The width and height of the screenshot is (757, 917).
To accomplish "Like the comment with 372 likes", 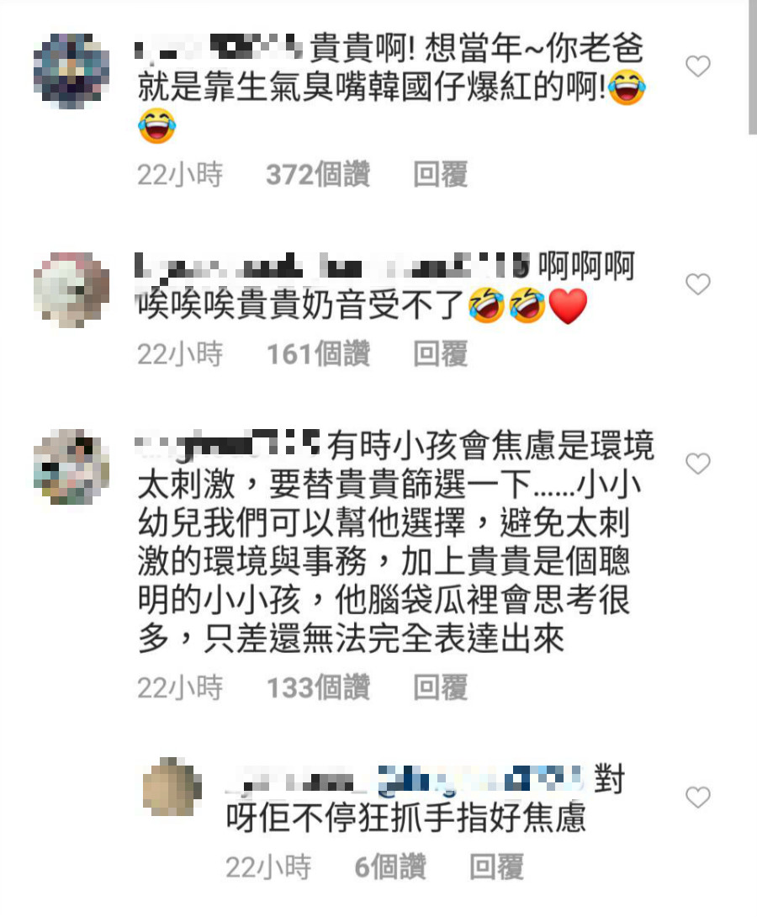I will click(697, 66).
